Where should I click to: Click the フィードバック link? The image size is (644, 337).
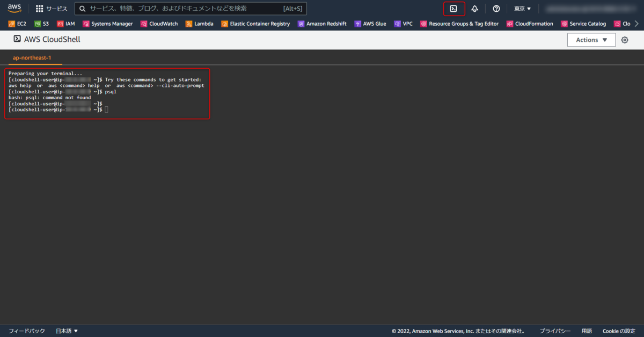[x=27, y=331]
